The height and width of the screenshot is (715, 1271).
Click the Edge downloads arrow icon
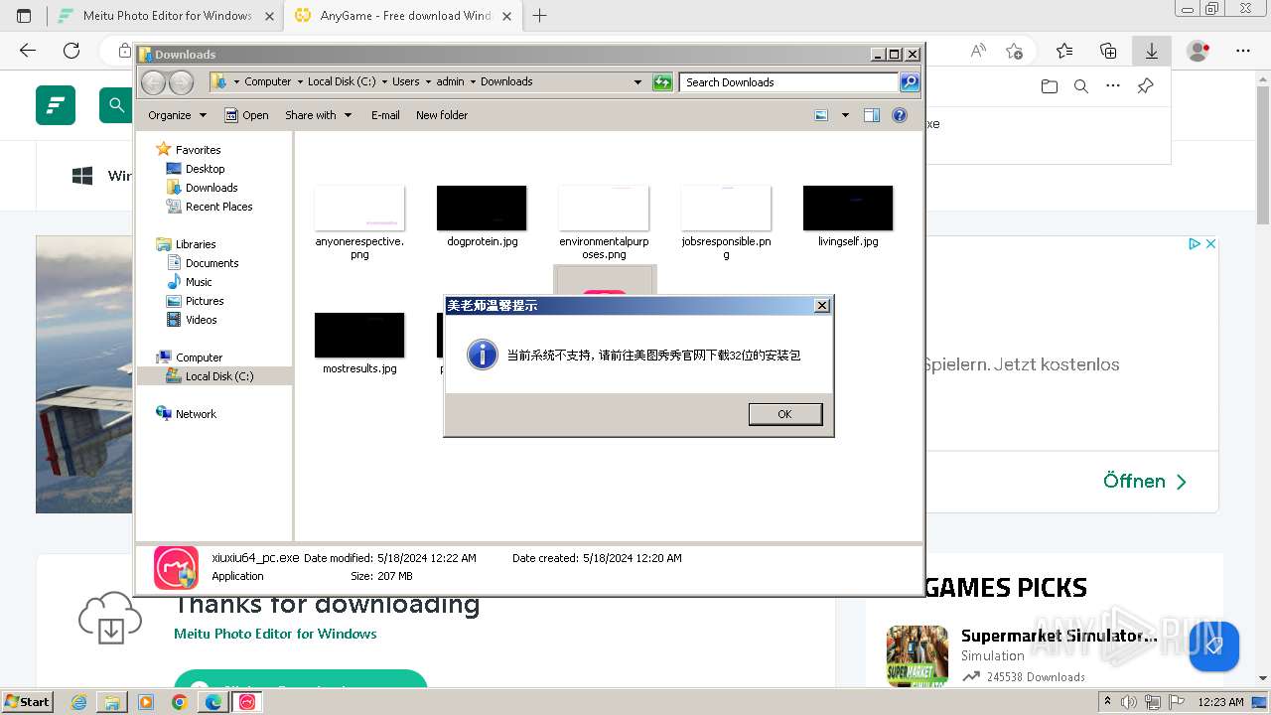point(1152,51)
